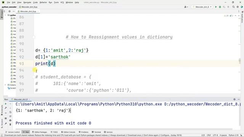
Task: Open the Navigate menu
Action: click(x=27, y=2)
